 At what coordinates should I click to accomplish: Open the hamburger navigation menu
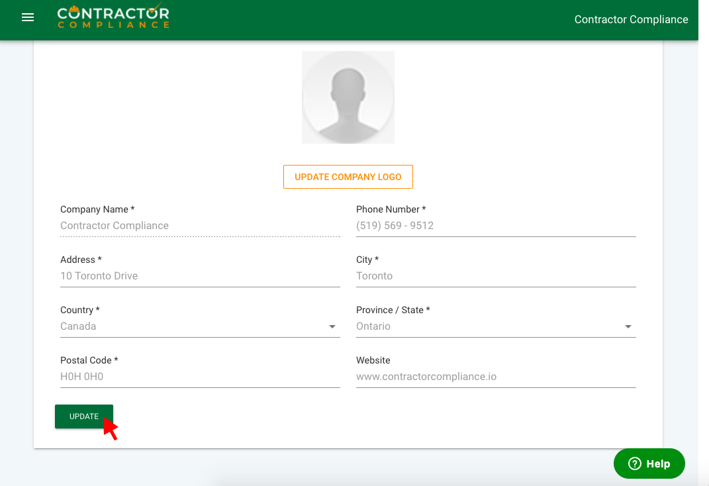28,18
